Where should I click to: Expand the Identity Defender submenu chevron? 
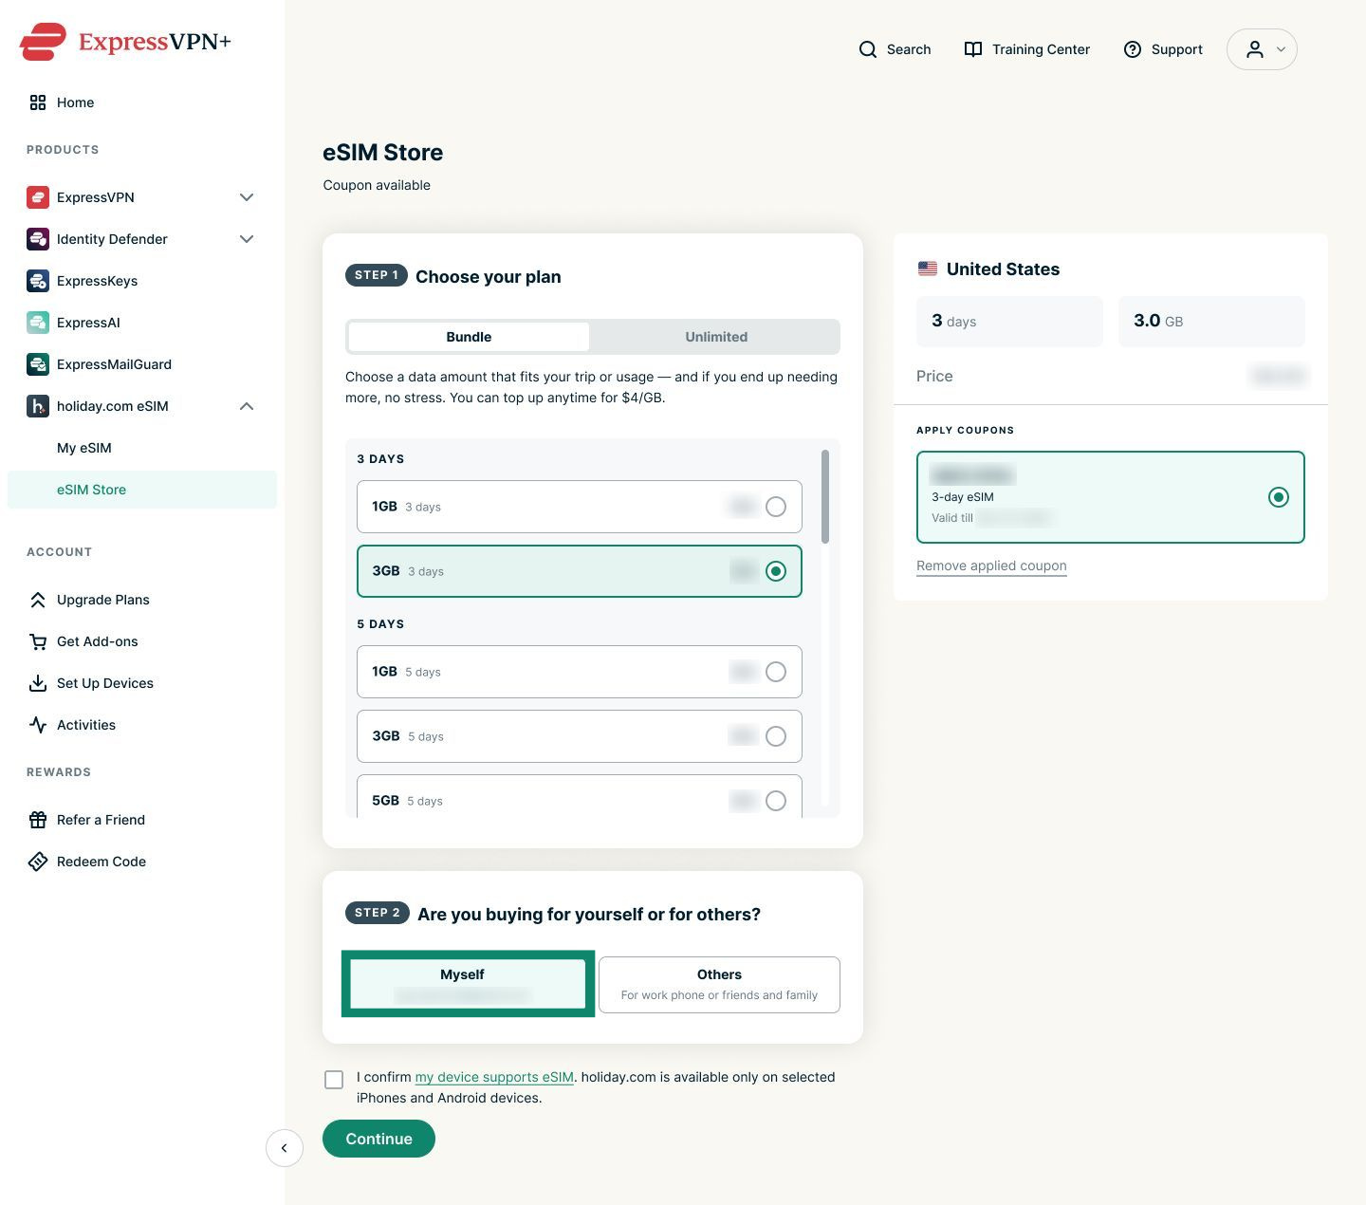247,239
